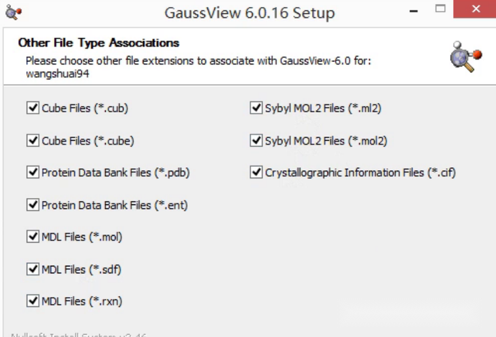This screenshot has height=337, width=496.
Task: Maximize the GaussView Setup window
Action: [x=441, y=9]
